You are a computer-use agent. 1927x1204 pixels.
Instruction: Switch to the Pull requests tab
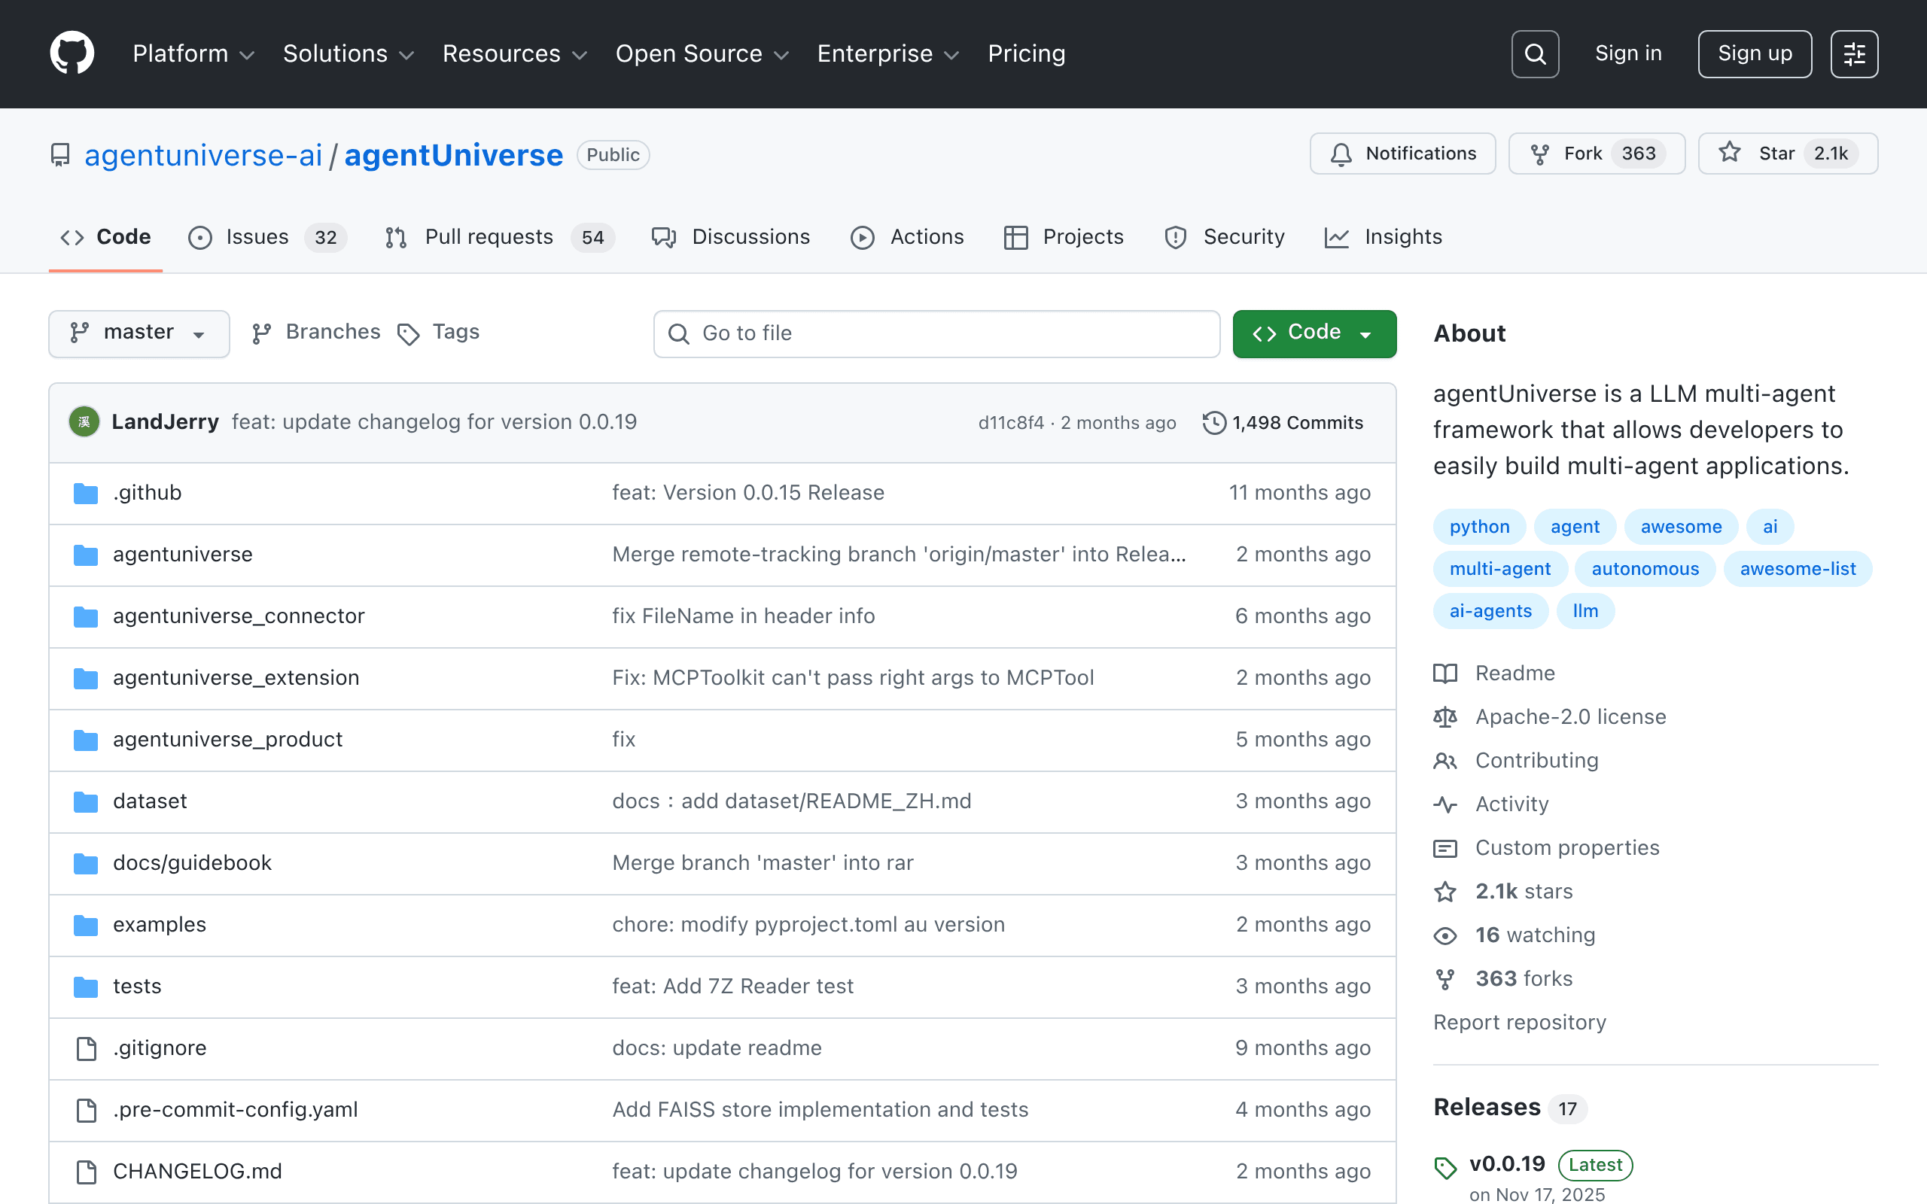(499, 237)
